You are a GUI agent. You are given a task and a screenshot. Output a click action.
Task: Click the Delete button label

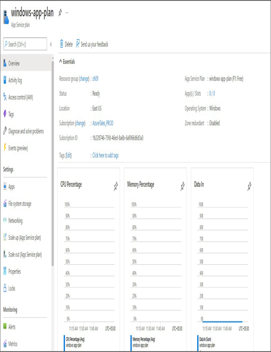coord(69,44)
